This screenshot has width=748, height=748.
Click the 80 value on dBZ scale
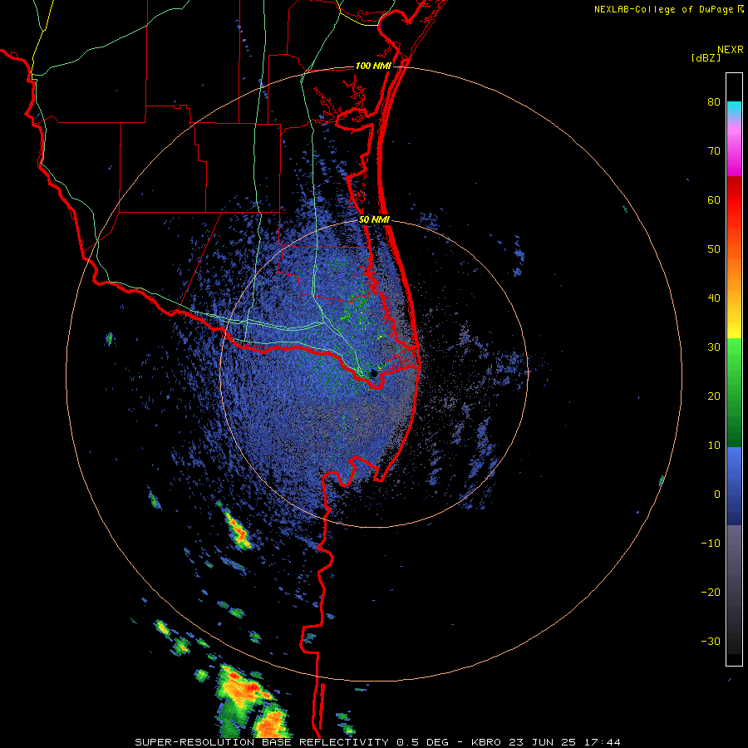coord(714,102)
